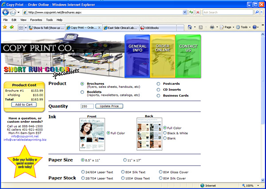Open the File menu

tap(5, 20)
